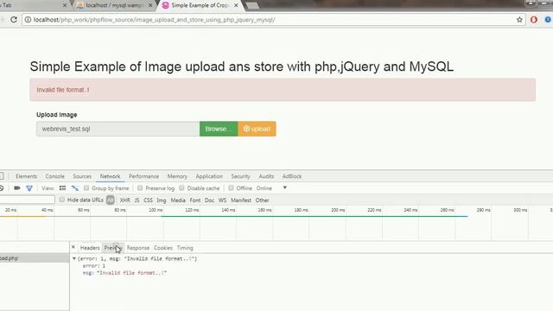Image resolution: width=553 pixels, height=311 pixels.
Task: Click the blue extension icon after Opera
Action: 548,20
